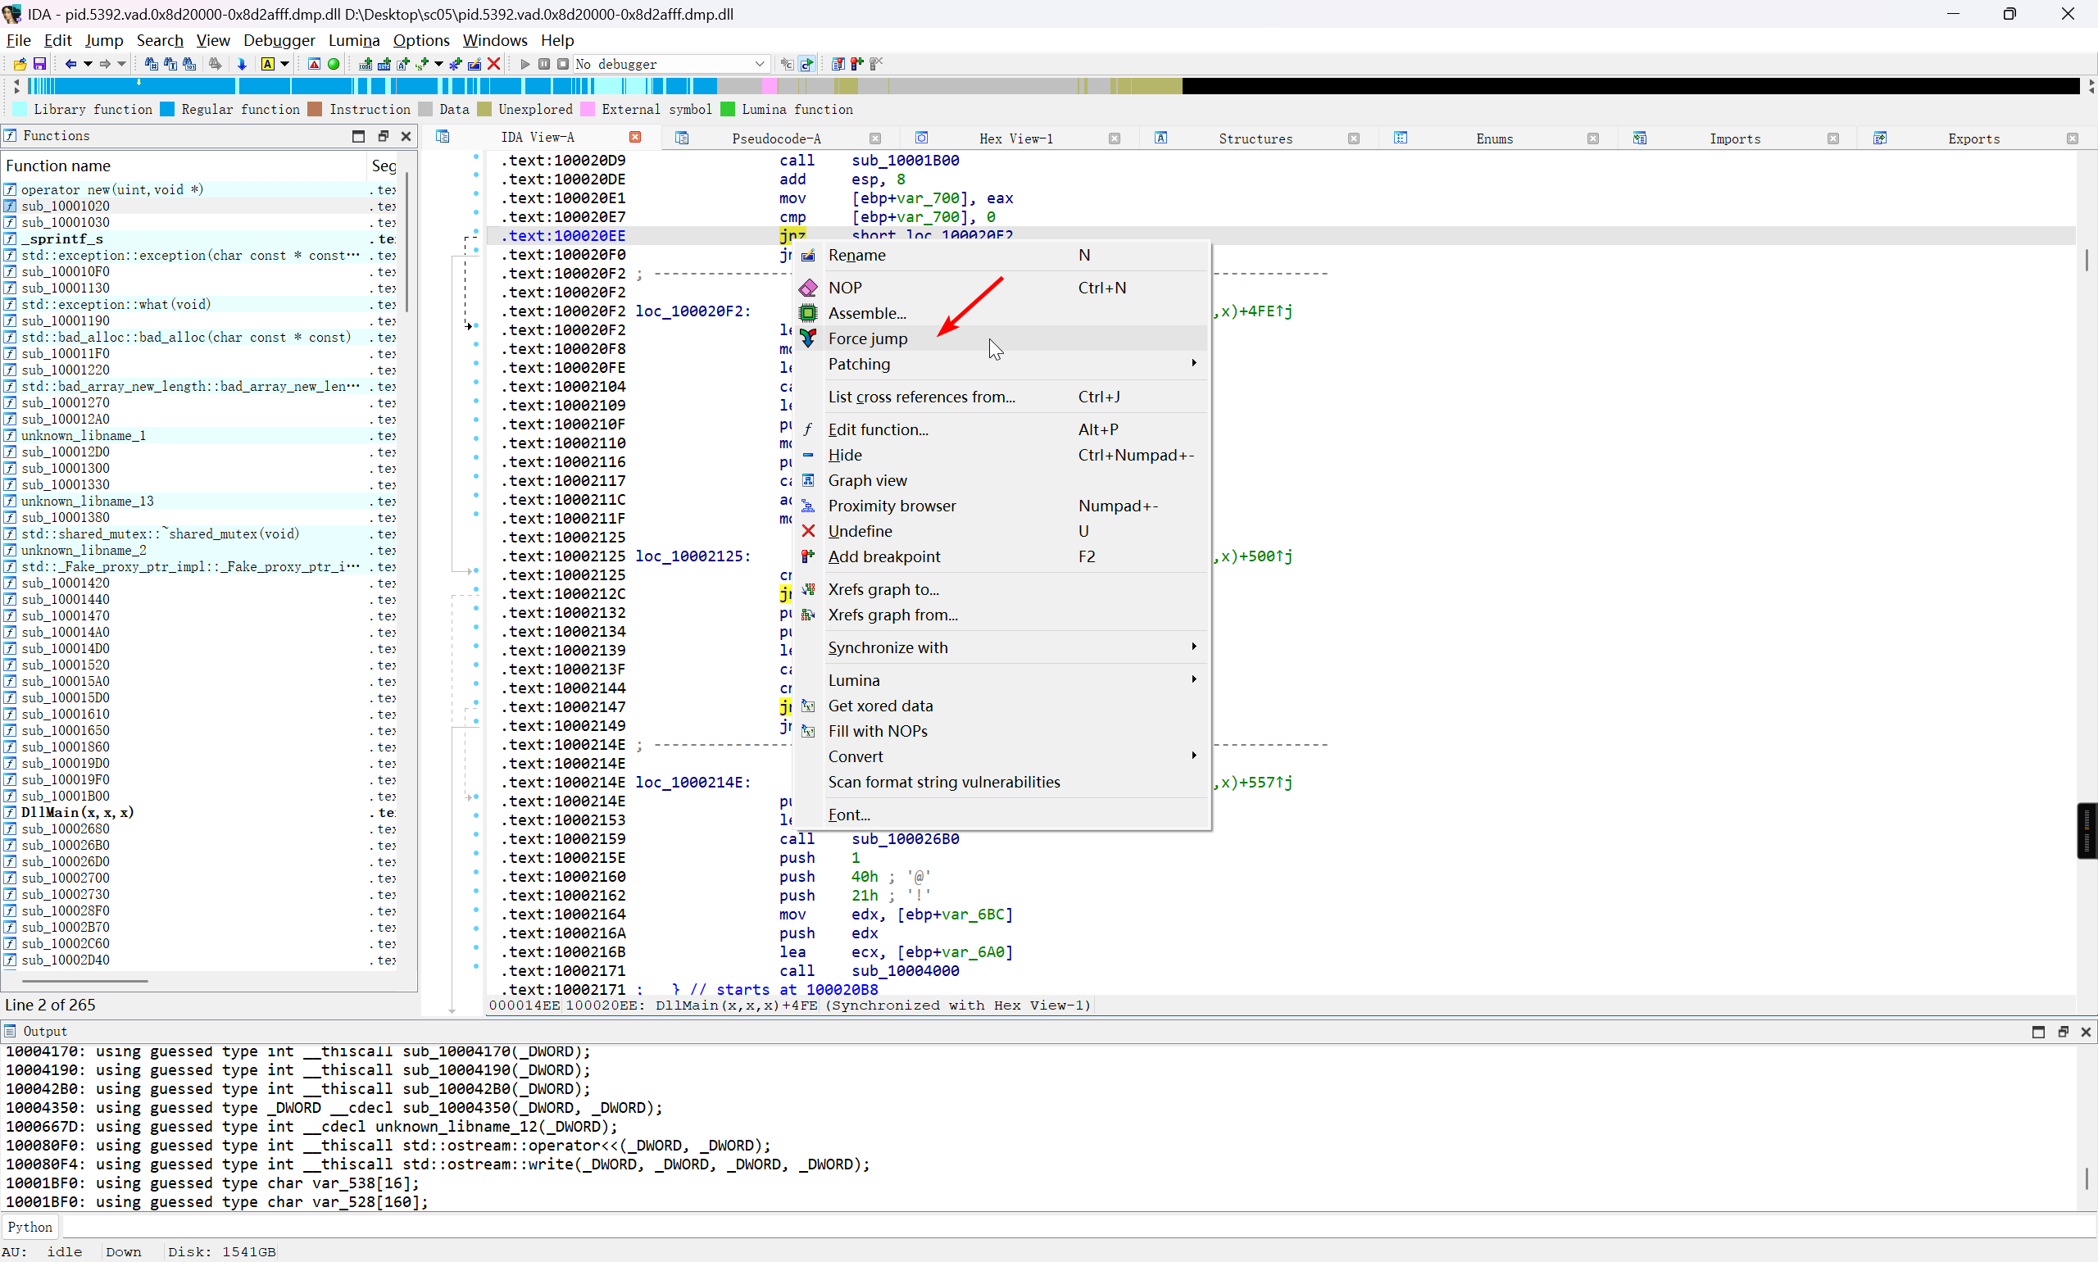Expand the Jump back history arrow
2098x1262 pixels.
coord(88,64)
